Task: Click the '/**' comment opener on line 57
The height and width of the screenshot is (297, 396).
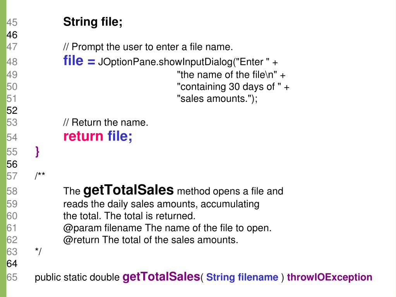Action: 40,175
